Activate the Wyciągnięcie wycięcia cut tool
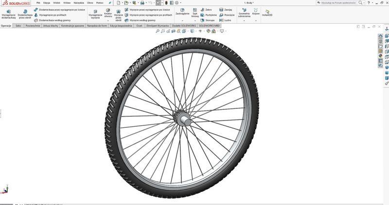This screenshot has height=205, width=389. 95,15
